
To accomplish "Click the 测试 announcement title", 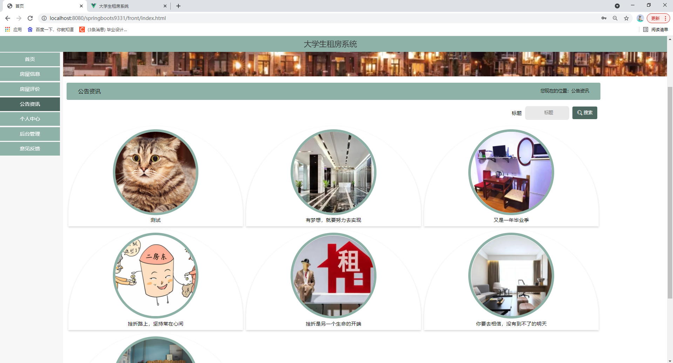I will (x=156, y=220).
